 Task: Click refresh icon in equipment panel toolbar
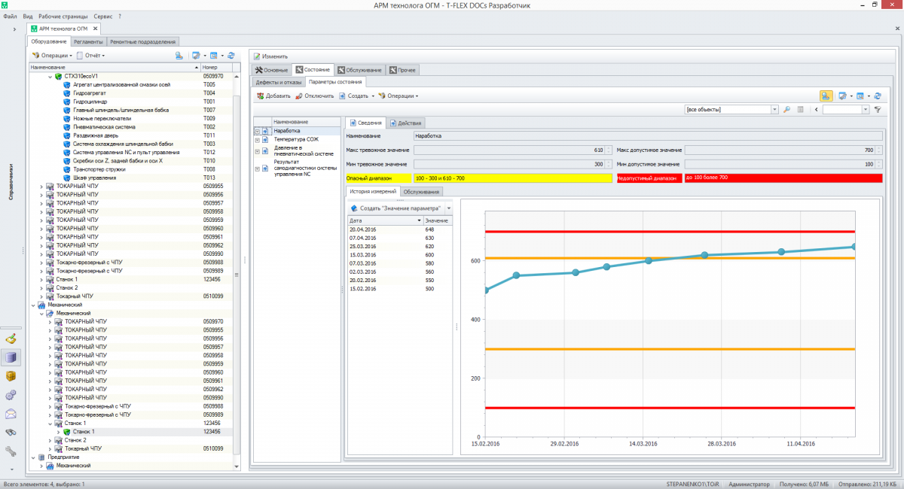pyautogui.click(x=231, y=56)
